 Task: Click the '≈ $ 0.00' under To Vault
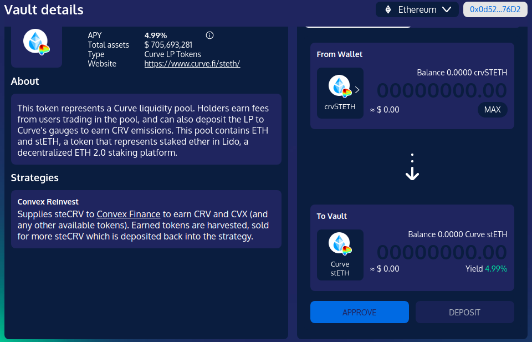tap(385, 269)
